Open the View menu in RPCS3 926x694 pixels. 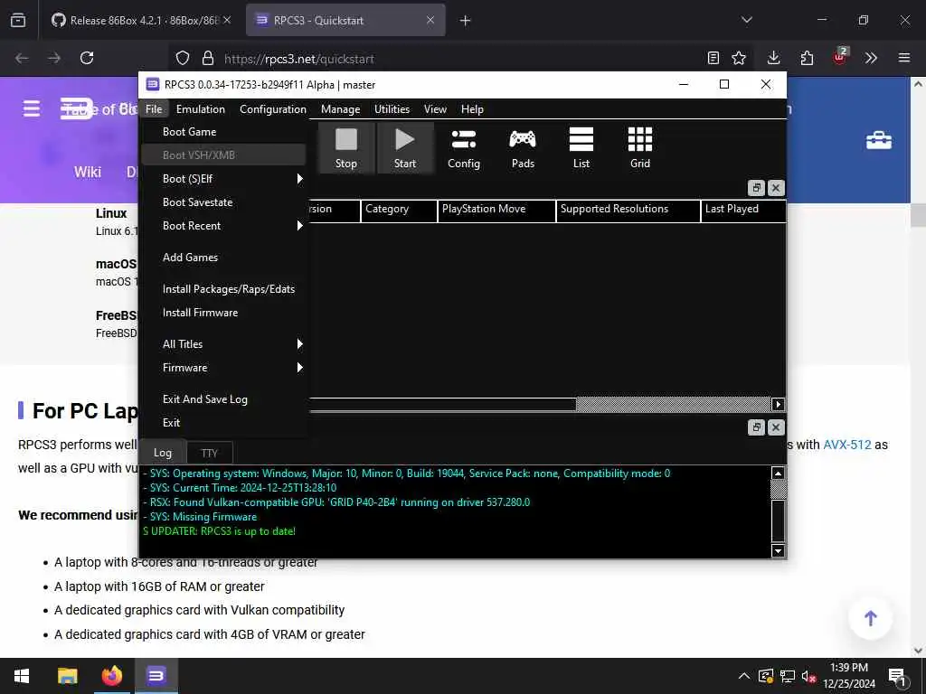pos(435,109)
